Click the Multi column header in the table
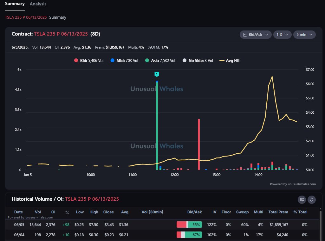This screenshot has width=325, height=241. (258, 212)
